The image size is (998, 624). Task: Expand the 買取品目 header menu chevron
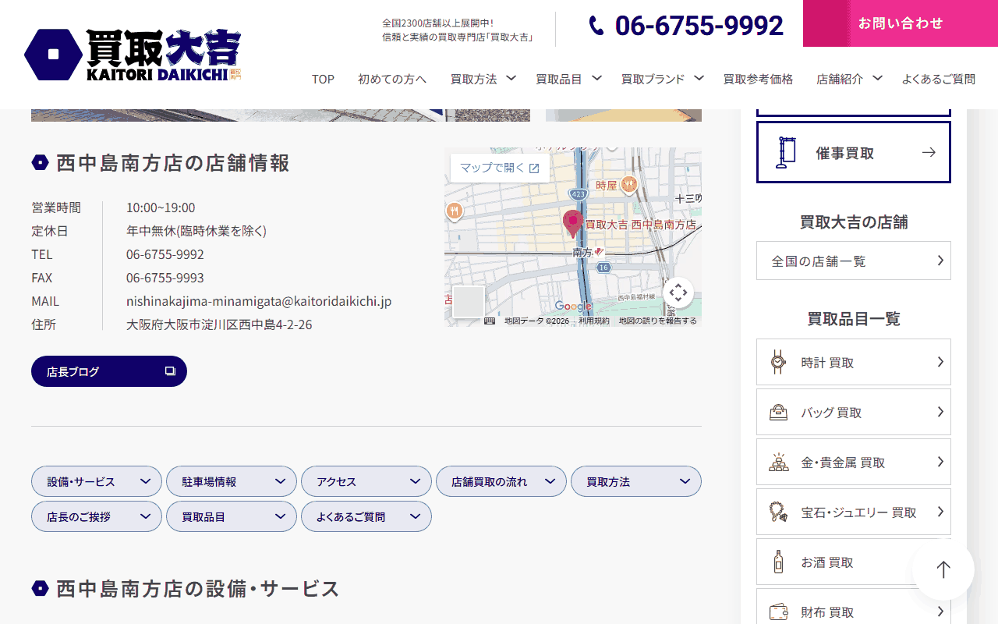596,78
